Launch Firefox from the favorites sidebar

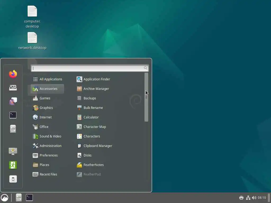[x=13, y=74]
